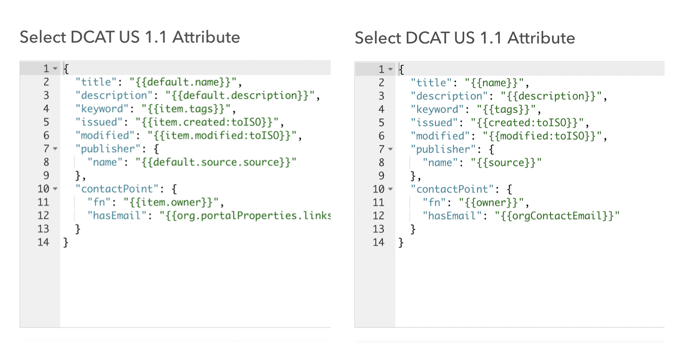Click the fold arrow beside line 1 left editor

tap(55, 68)
